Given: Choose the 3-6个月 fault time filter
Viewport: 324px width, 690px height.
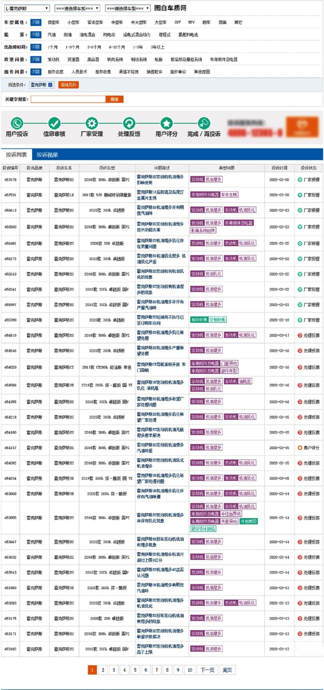Looking at the screenshot, I should click(94, 47).
